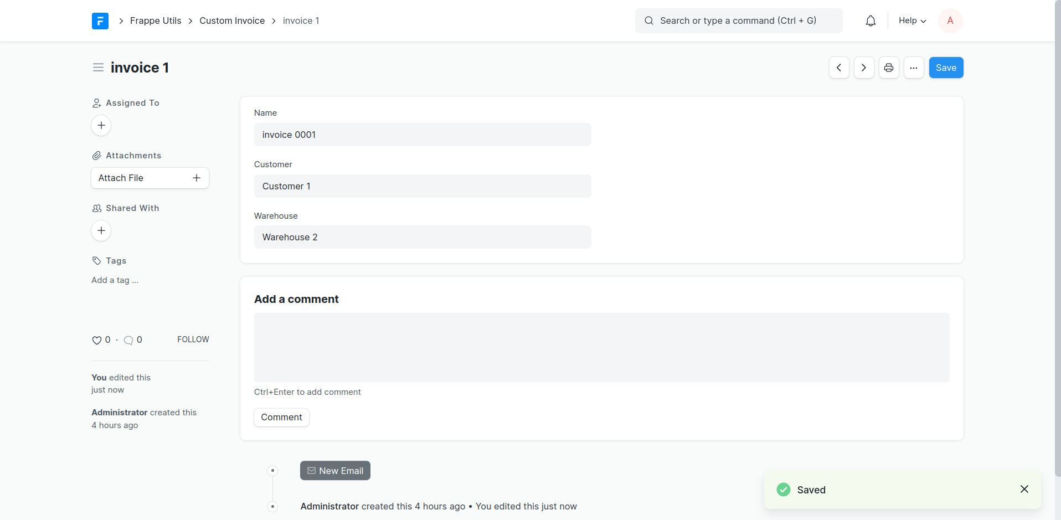Screen dimensions: 1061x520
Task: Print the invoice using printer icon
Action: [889, 68]
